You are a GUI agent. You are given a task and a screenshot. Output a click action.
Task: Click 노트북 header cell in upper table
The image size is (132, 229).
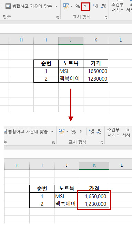[x=71, y=63]
